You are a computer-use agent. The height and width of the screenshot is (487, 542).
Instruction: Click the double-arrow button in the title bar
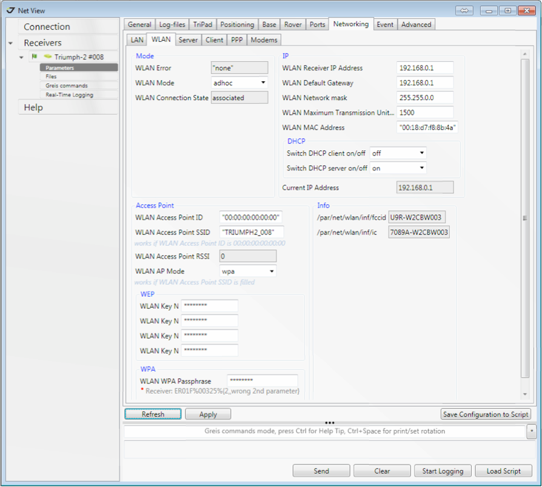(464, 10)
